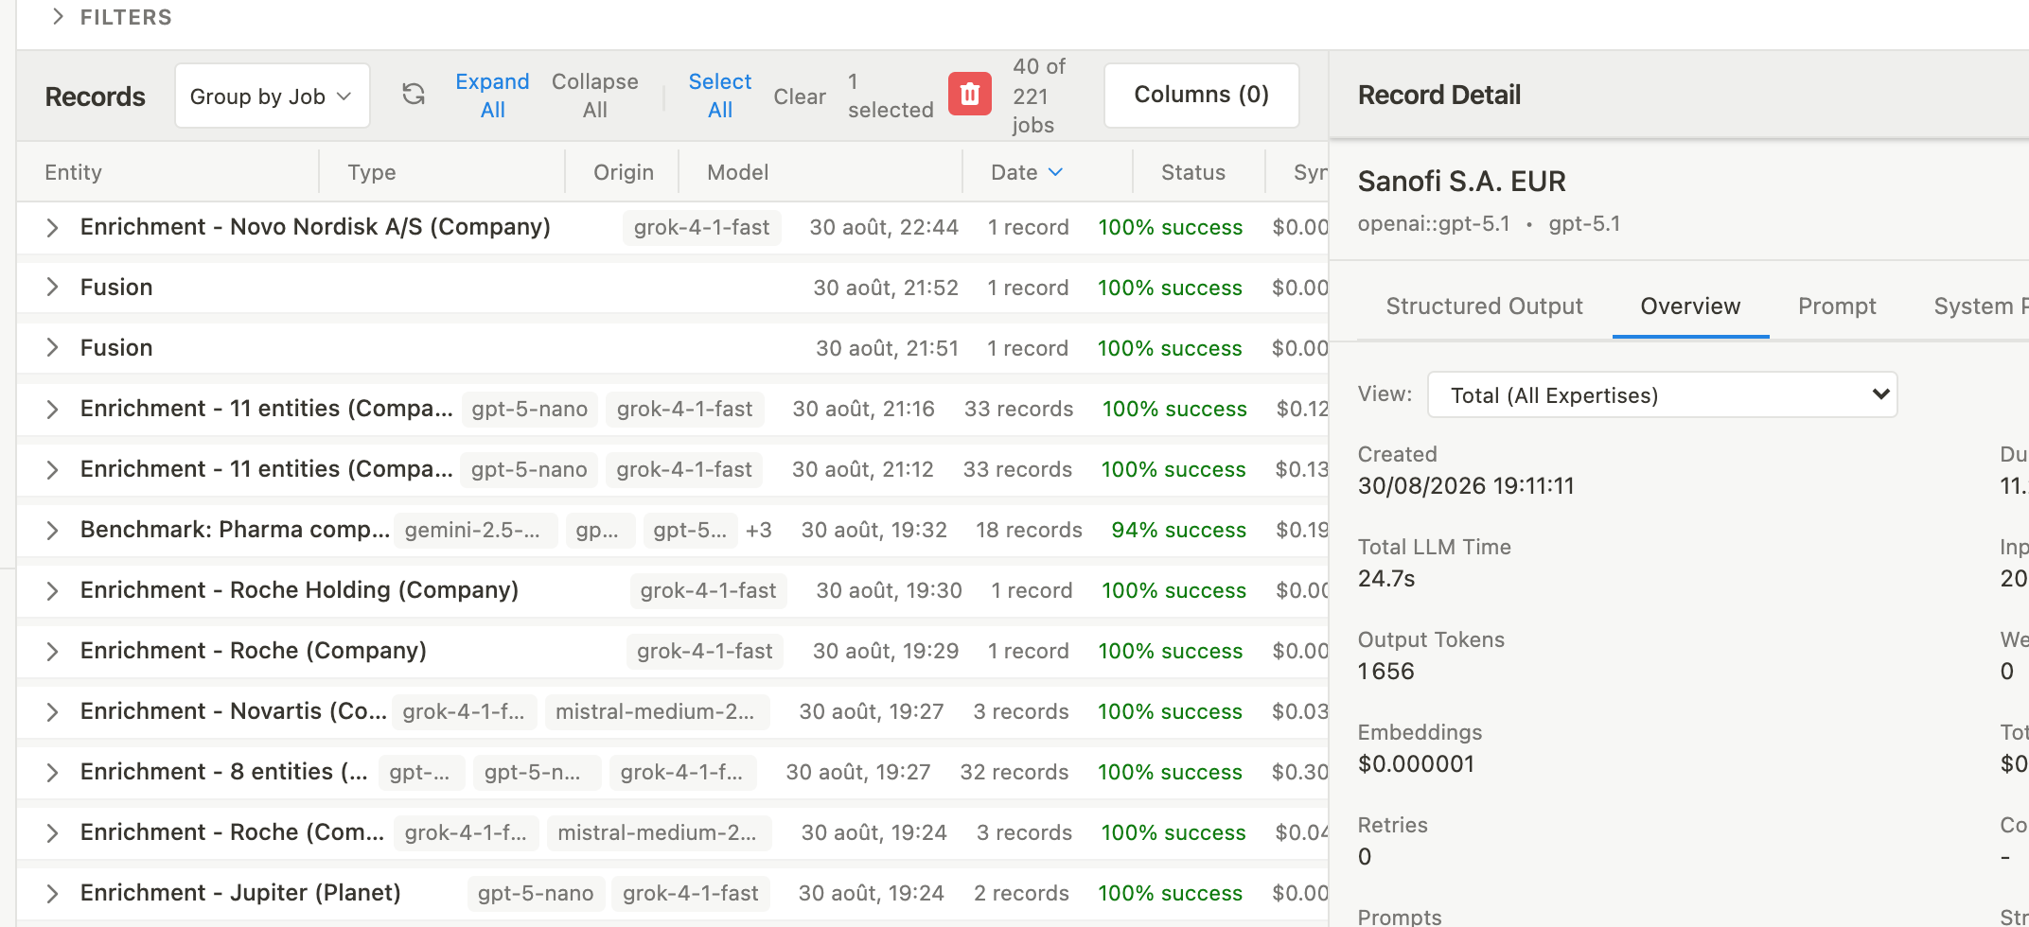2029x927 pixels.
Task: Switch to the Overview tab
Action: coord(1690,306)
